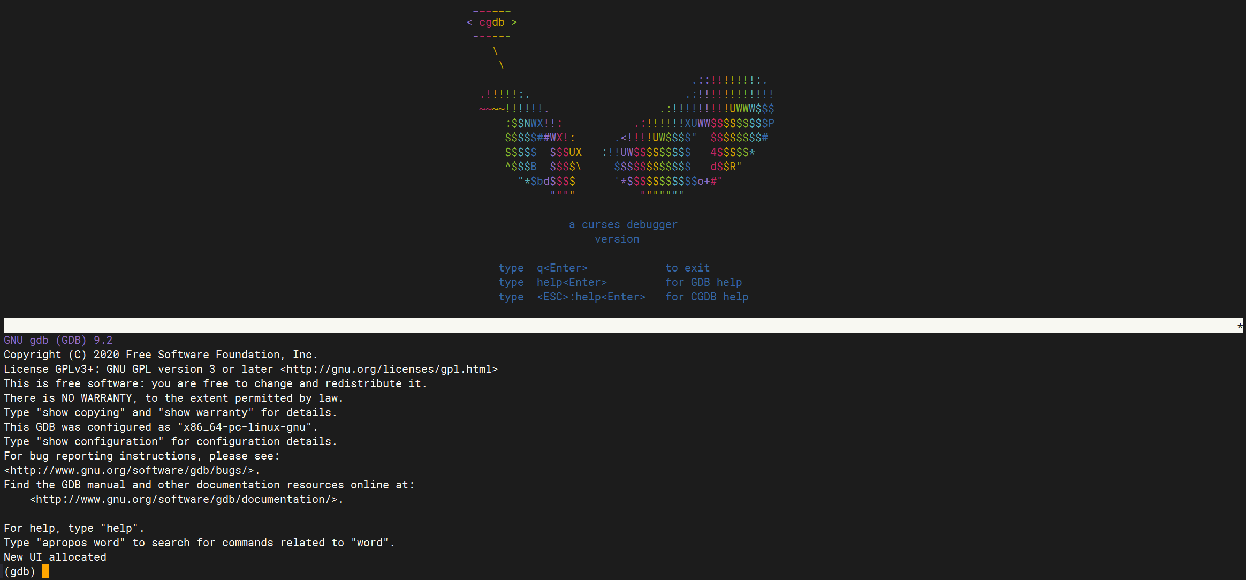1246x580 pixels.
Task: Click the help<Enter> GDB help hint
Action: click(x=572, y=283)
